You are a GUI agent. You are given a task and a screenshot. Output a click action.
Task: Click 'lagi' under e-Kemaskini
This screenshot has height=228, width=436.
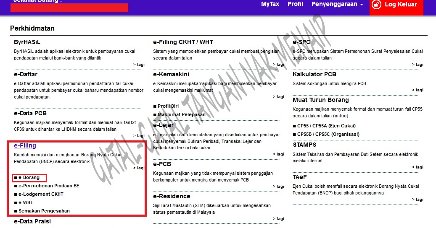click(278, 96)
